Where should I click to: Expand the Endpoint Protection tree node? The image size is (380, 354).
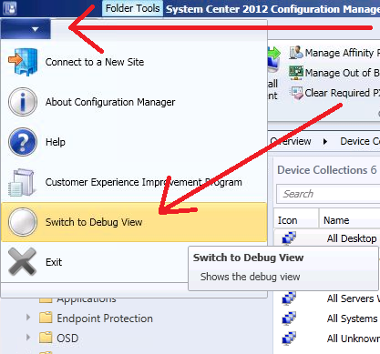click(x=28, y=318)
